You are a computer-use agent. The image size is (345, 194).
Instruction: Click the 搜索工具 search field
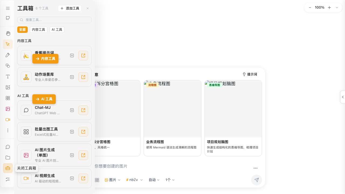(54, 20)
